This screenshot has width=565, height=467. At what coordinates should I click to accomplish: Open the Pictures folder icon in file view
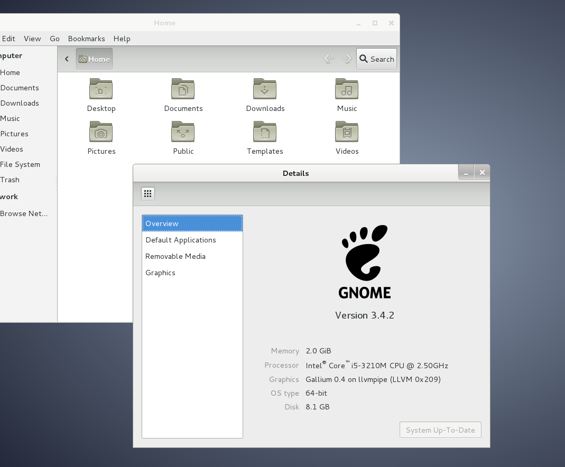coord(101,132)
